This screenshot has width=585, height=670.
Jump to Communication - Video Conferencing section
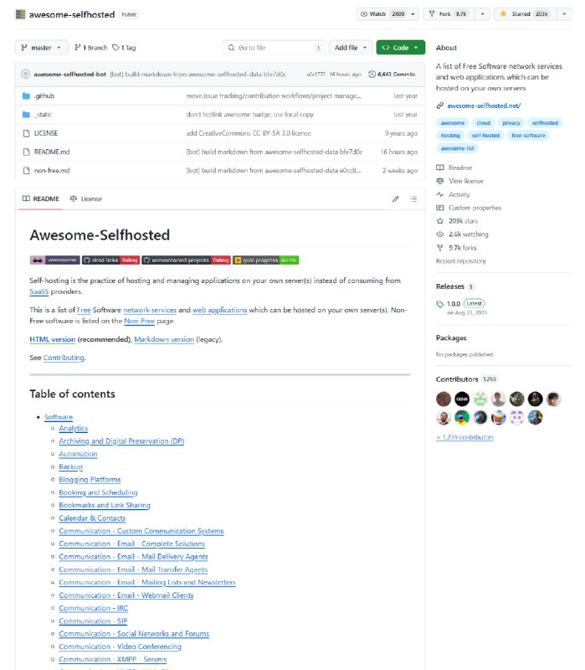point(120,647)
